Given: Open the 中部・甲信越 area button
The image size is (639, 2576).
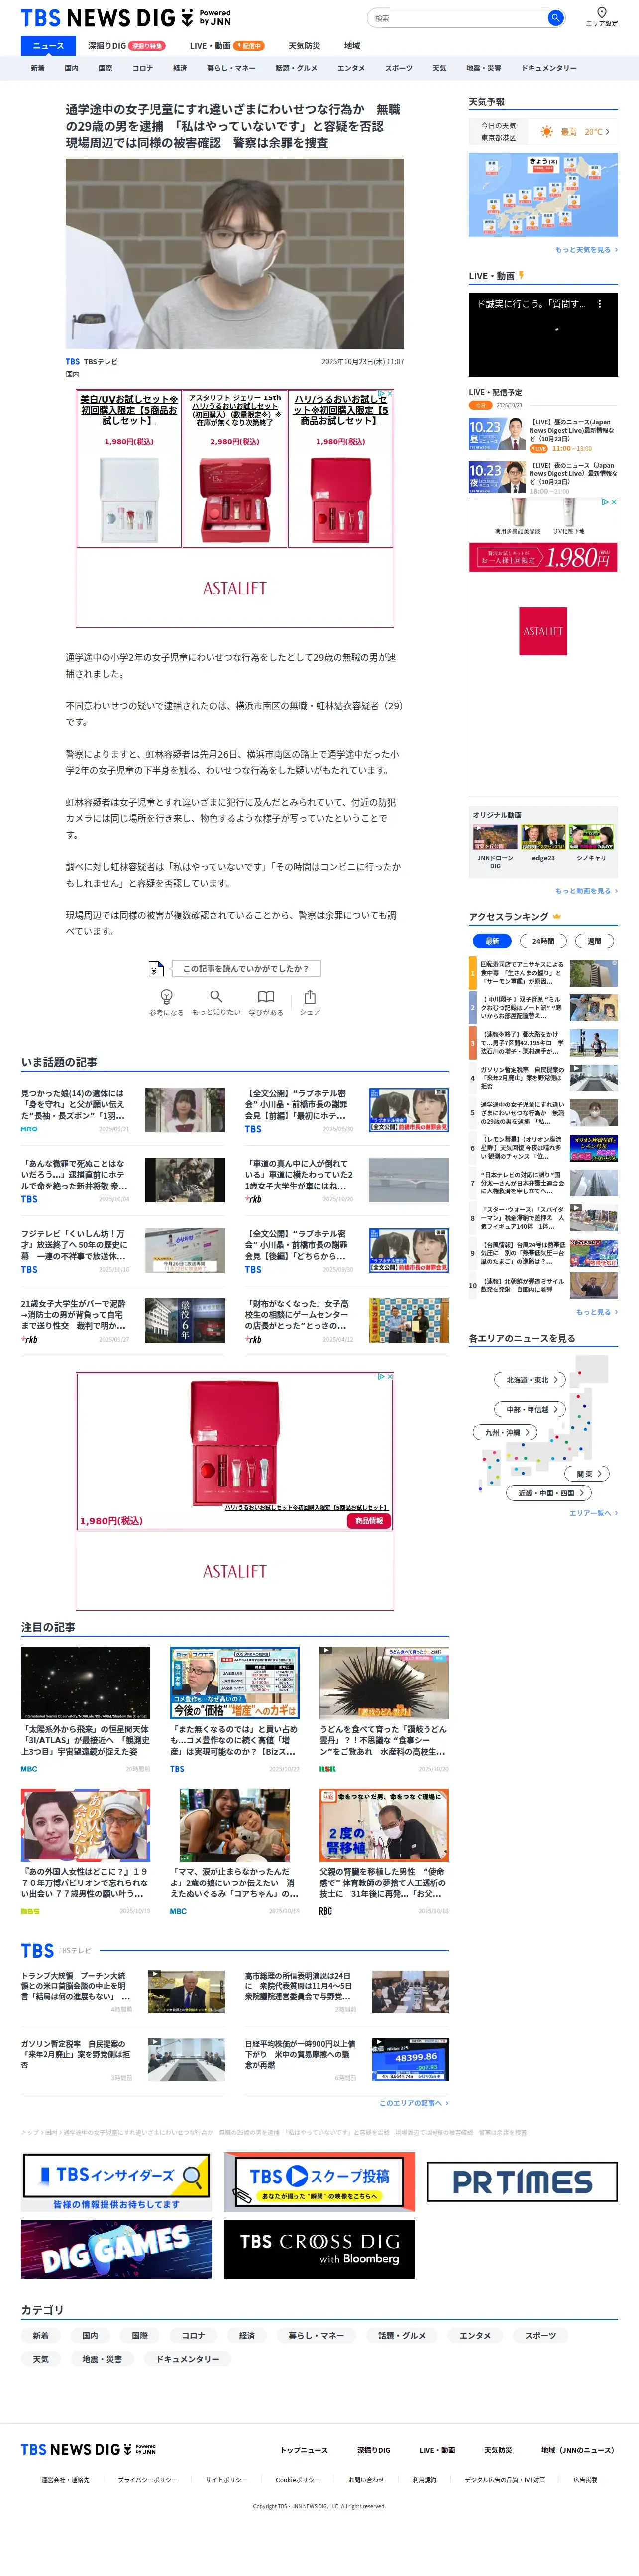Looking at the screenshot, I should pos(530,1409).
